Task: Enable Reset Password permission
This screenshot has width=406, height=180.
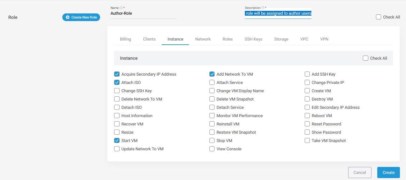Action: (307, 124)
